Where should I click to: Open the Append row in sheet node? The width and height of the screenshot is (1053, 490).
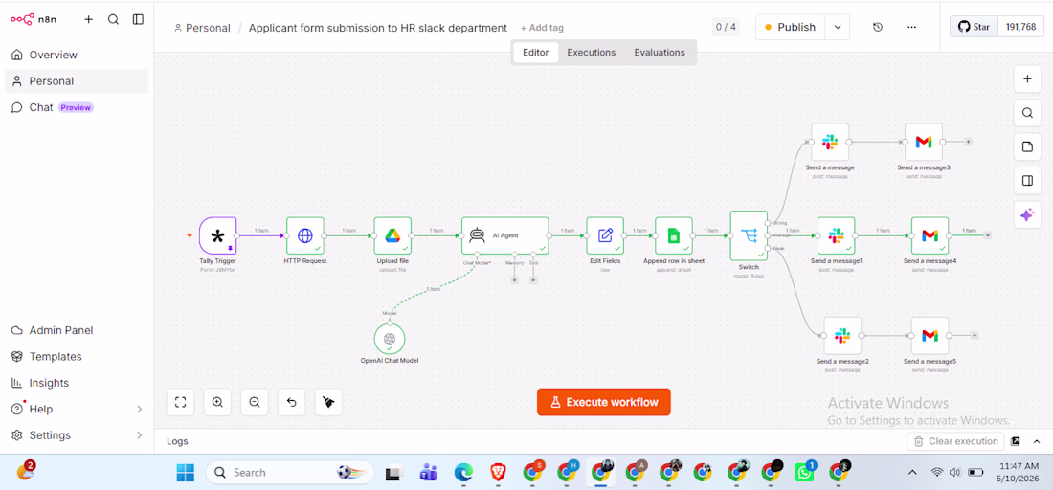[x=674, y=235]
